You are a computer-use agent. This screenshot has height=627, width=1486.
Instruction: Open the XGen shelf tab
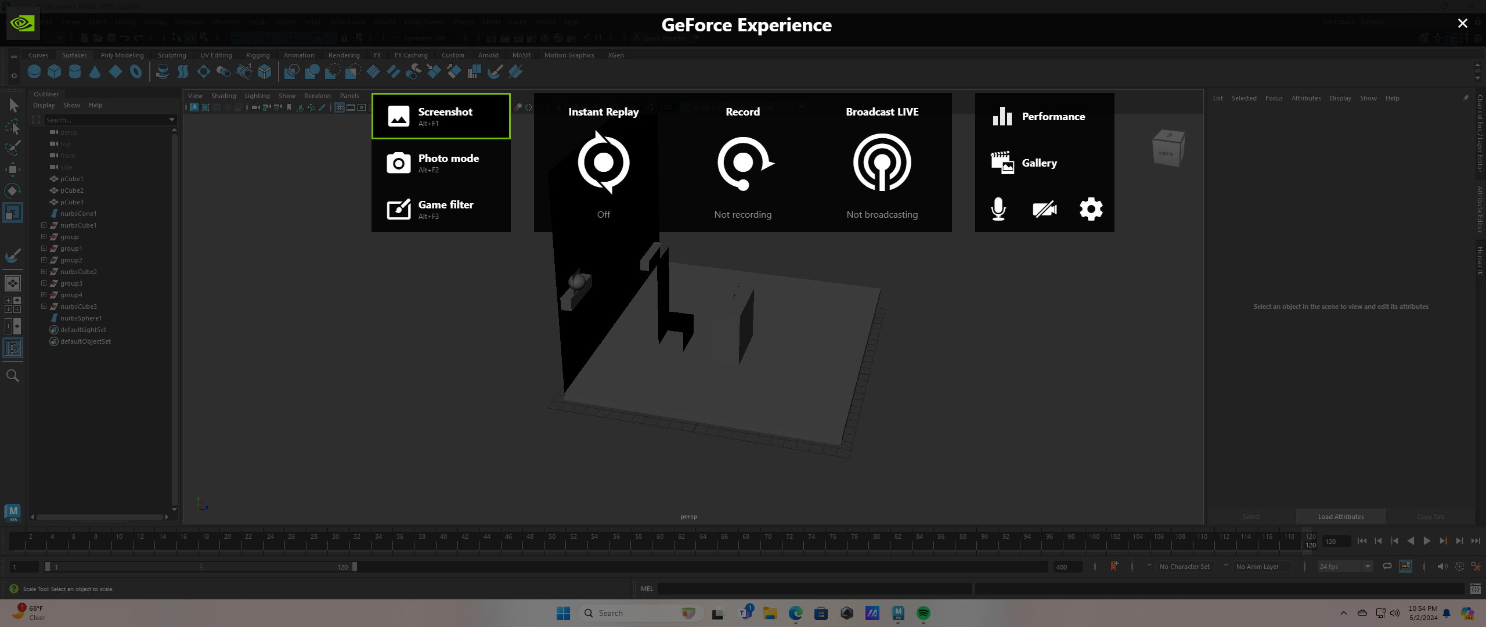616,55
